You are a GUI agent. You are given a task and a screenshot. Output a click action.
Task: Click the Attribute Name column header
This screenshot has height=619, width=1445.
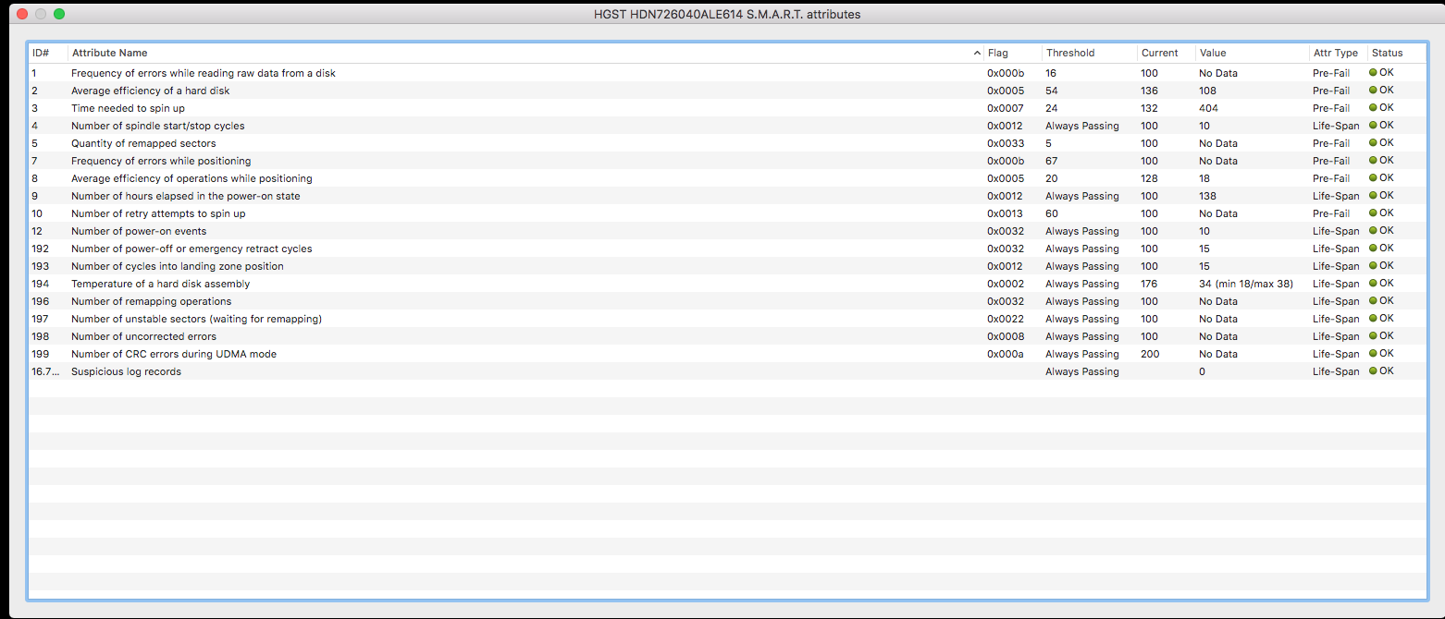coord(525,53)
